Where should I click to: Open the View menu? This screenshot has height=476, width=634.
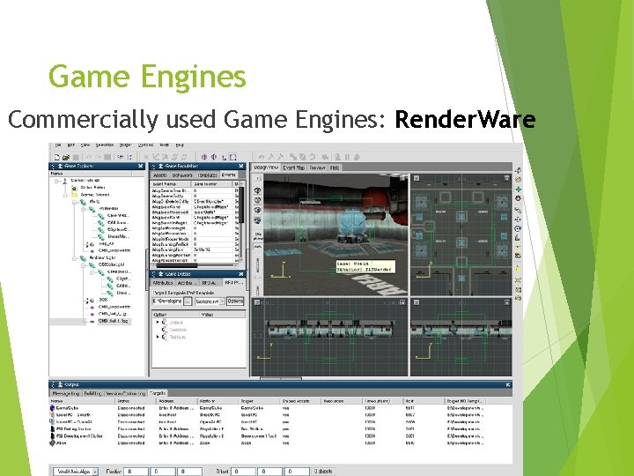85,145
